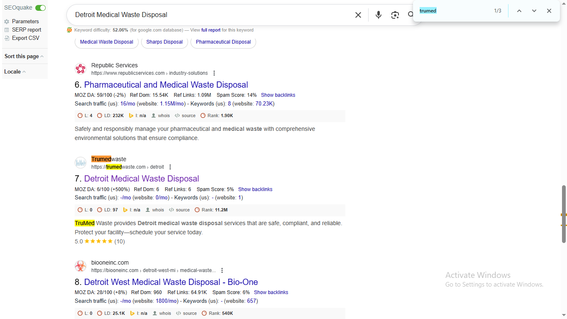
Task: Toggle the SEOquake switch off
Action: [x=40, y=8]
